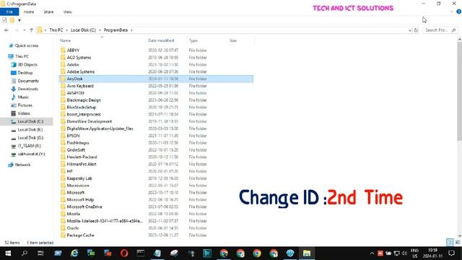462x260 pixels.
Task: Launch Internet Explorer from taskbar
Action: [74, 253]
